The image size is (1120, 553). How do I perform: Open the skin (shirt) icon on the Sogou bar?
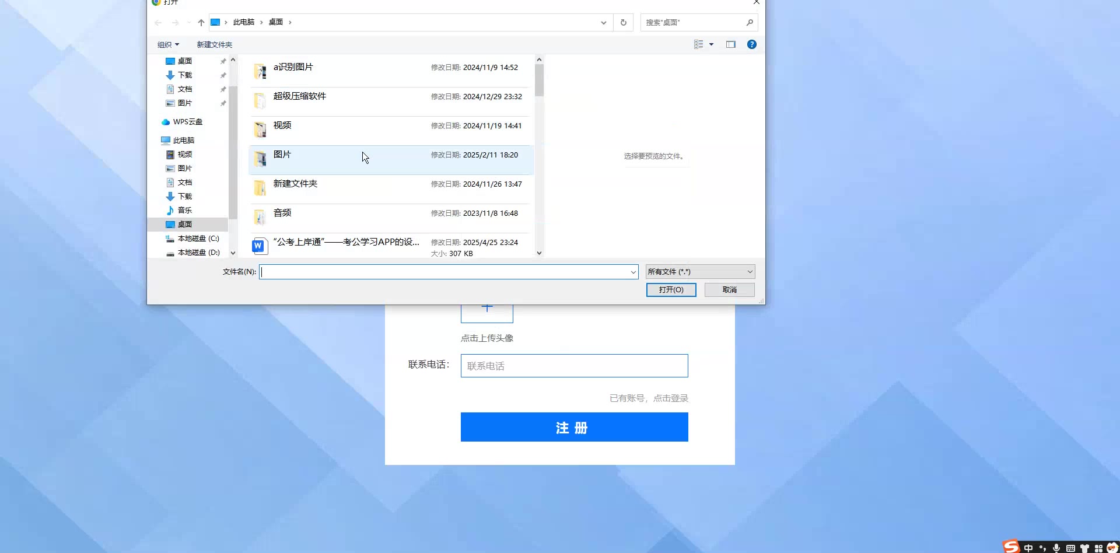point(1084,548)
